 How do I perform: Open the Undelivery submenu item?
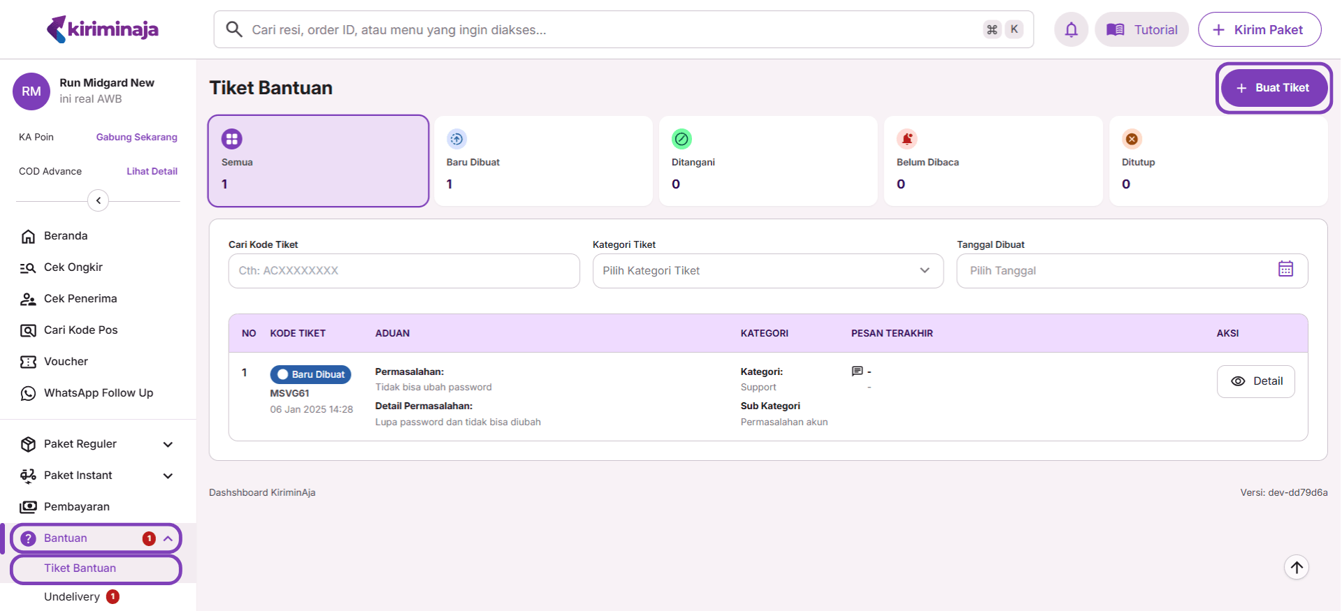point(72,597)
